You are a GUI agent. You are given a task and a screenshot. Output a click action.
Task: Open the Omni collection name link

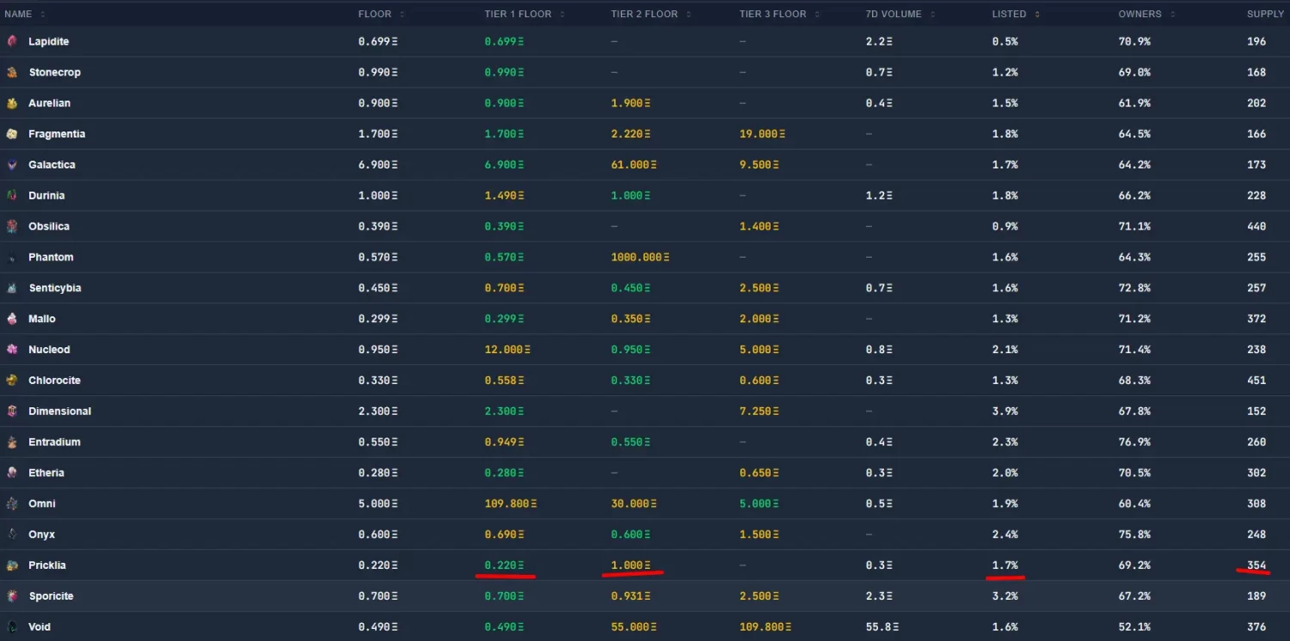[42, 504]
